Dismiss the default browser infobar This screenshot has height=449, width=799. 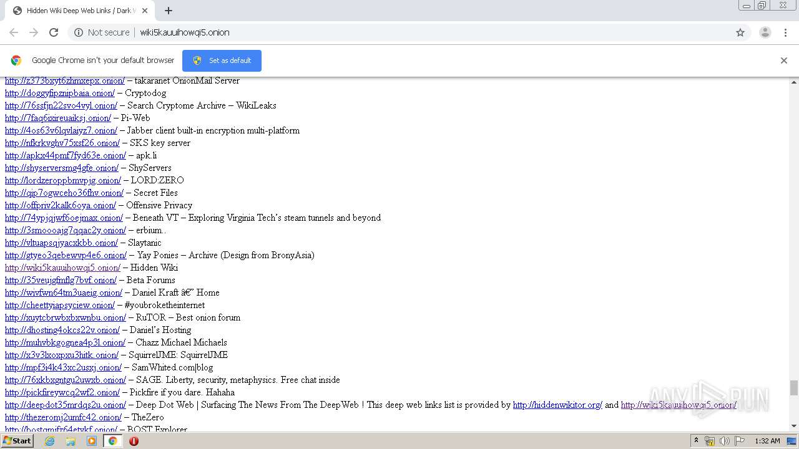click(x=784, y=60)
